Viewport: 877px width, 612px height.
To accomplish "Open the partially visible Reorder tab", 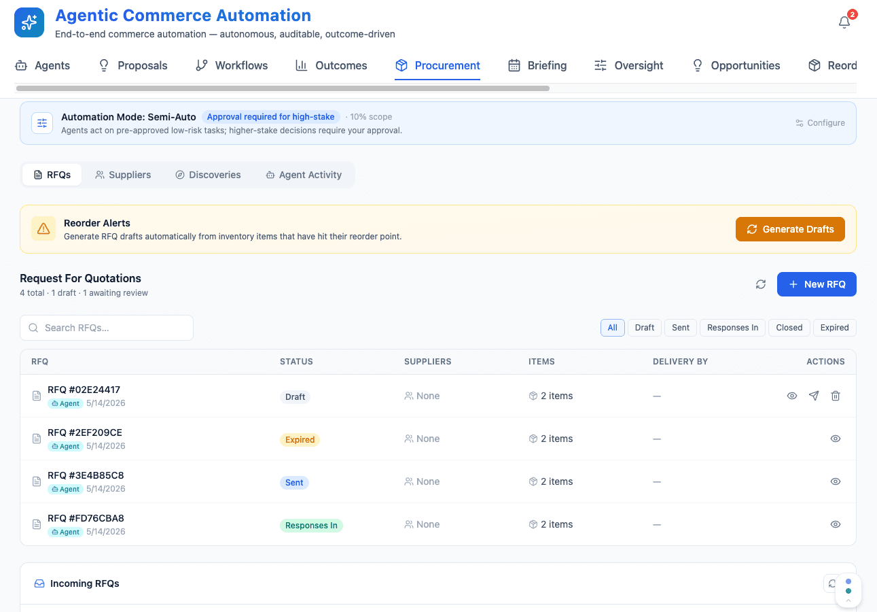I will coord(832,65).
